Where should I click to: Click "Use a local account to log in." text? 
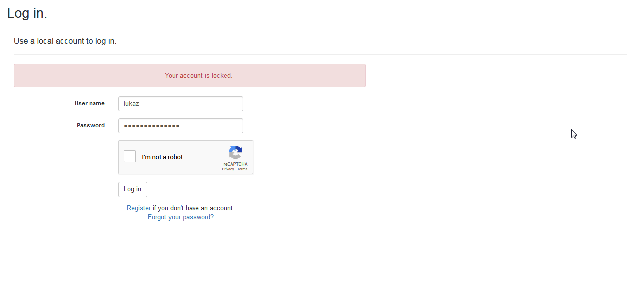65,41
